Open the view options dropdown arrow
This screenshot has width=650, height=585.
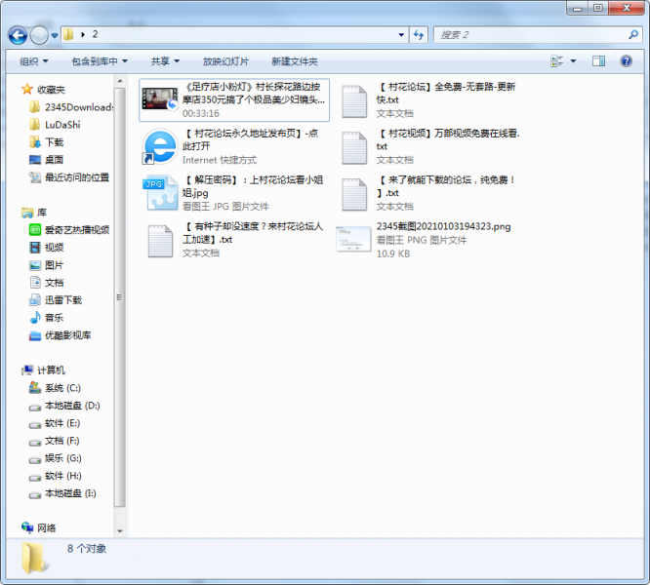pyautogui.click(x=573, y=60)
